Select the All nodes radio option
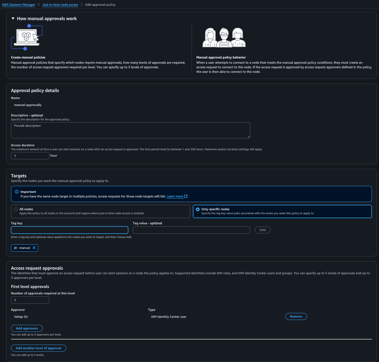Screen dimensions: 379x362 (16, 209)
